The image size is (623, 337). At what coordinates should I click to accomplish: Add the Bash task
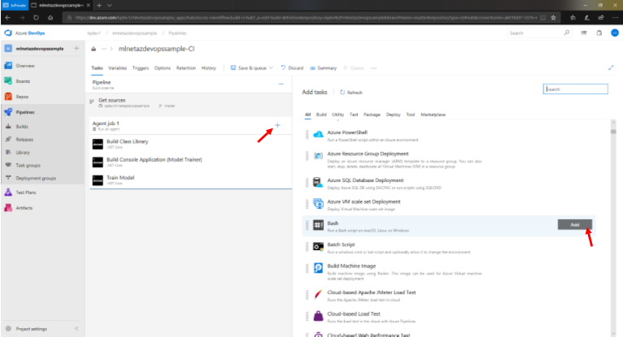click(574, 225)
